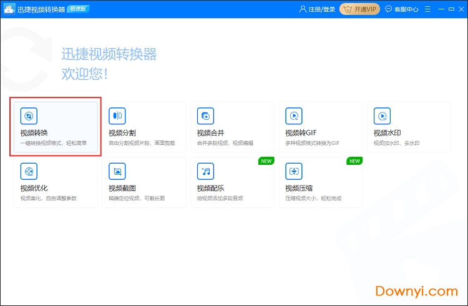
Task: Select the 视频转GIF title text
Action: 301,132
